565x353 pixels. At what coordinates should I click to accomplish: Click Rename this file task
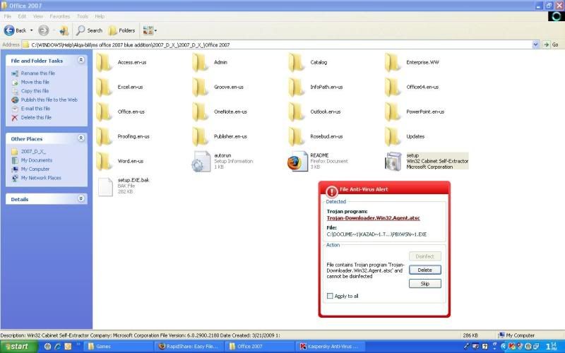(38, 73)
